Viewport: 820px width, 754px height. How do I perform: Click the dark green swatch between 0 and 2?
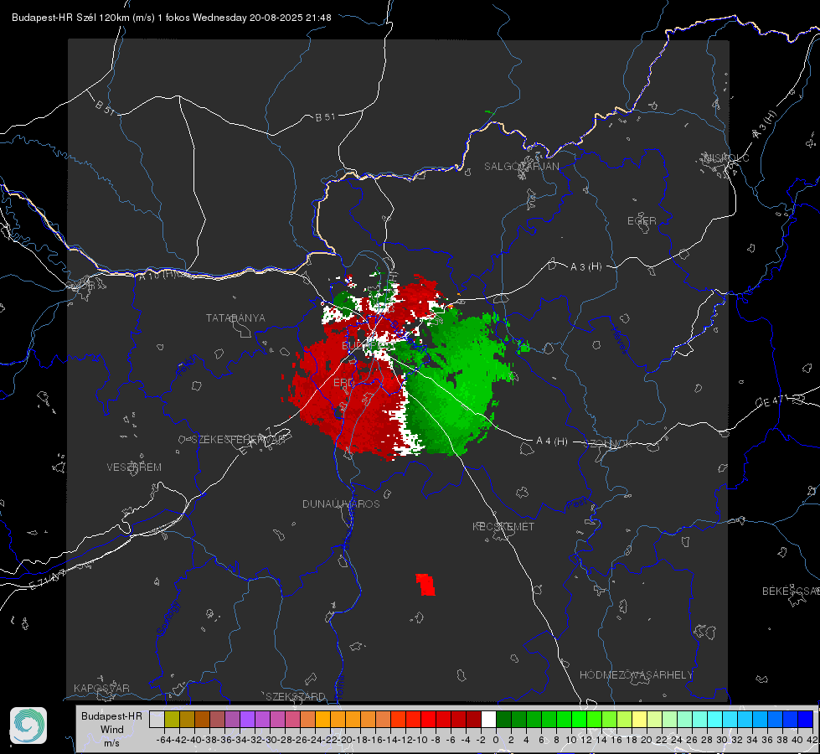point(503,719)
